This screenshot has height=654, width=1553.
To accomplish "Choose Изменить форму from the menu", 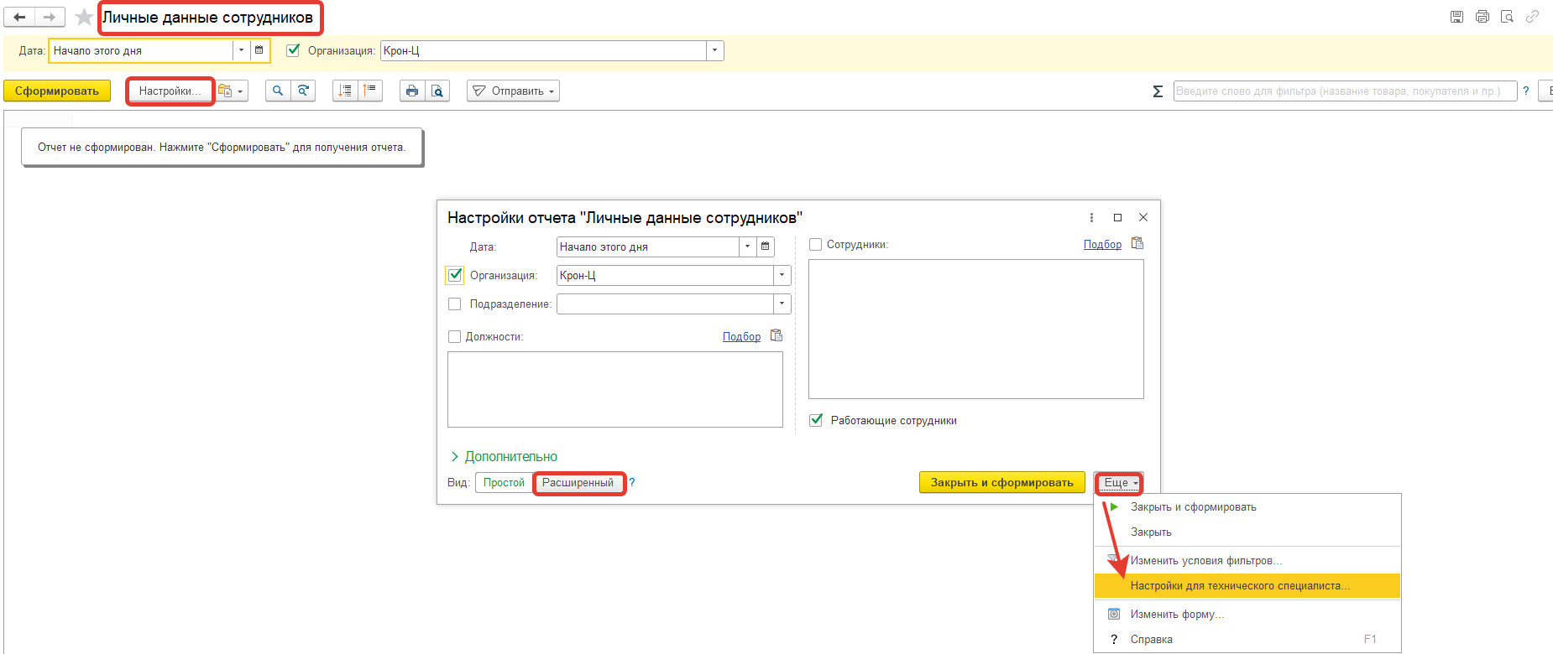I will click(1177, 614).
